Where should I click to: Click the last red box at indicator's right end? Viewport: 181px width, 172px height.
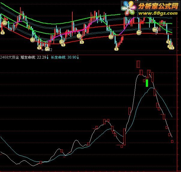[x=172, y=141]
